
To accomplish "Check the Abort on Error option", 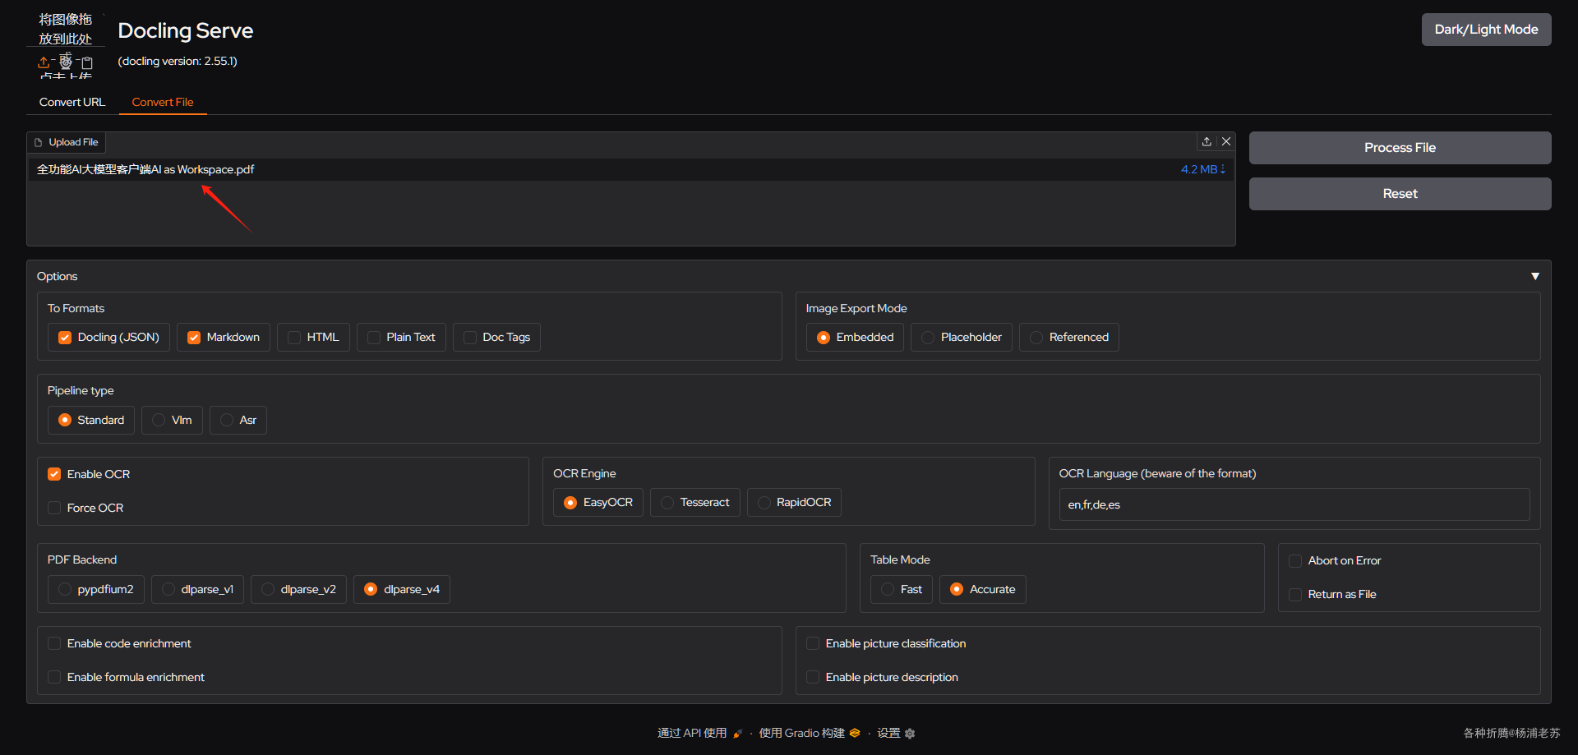I will (x=1295, y=560).
